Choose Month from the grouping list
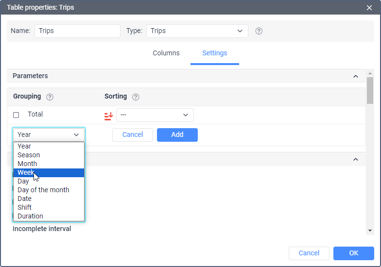 click(49, 164)
